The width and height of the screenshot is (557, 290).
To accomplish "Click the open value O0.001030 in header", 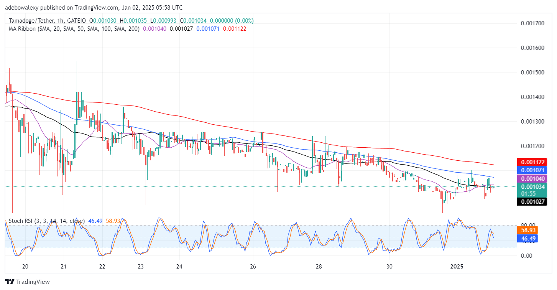I will tap(103, 21).
